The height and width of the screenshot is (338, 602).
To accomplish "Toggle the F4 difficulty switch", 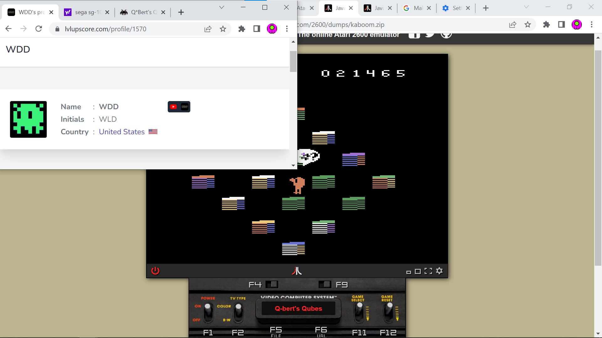I will tap(272, 284).
